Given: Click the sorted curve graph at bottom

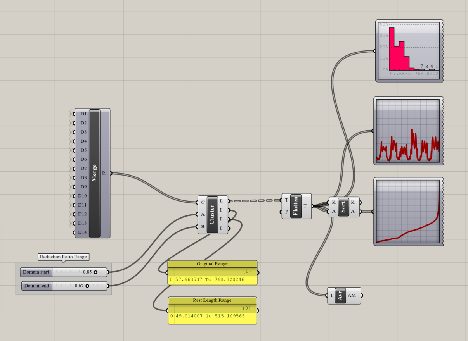Looking at the screenshot, I should click(x=408, y=212).
